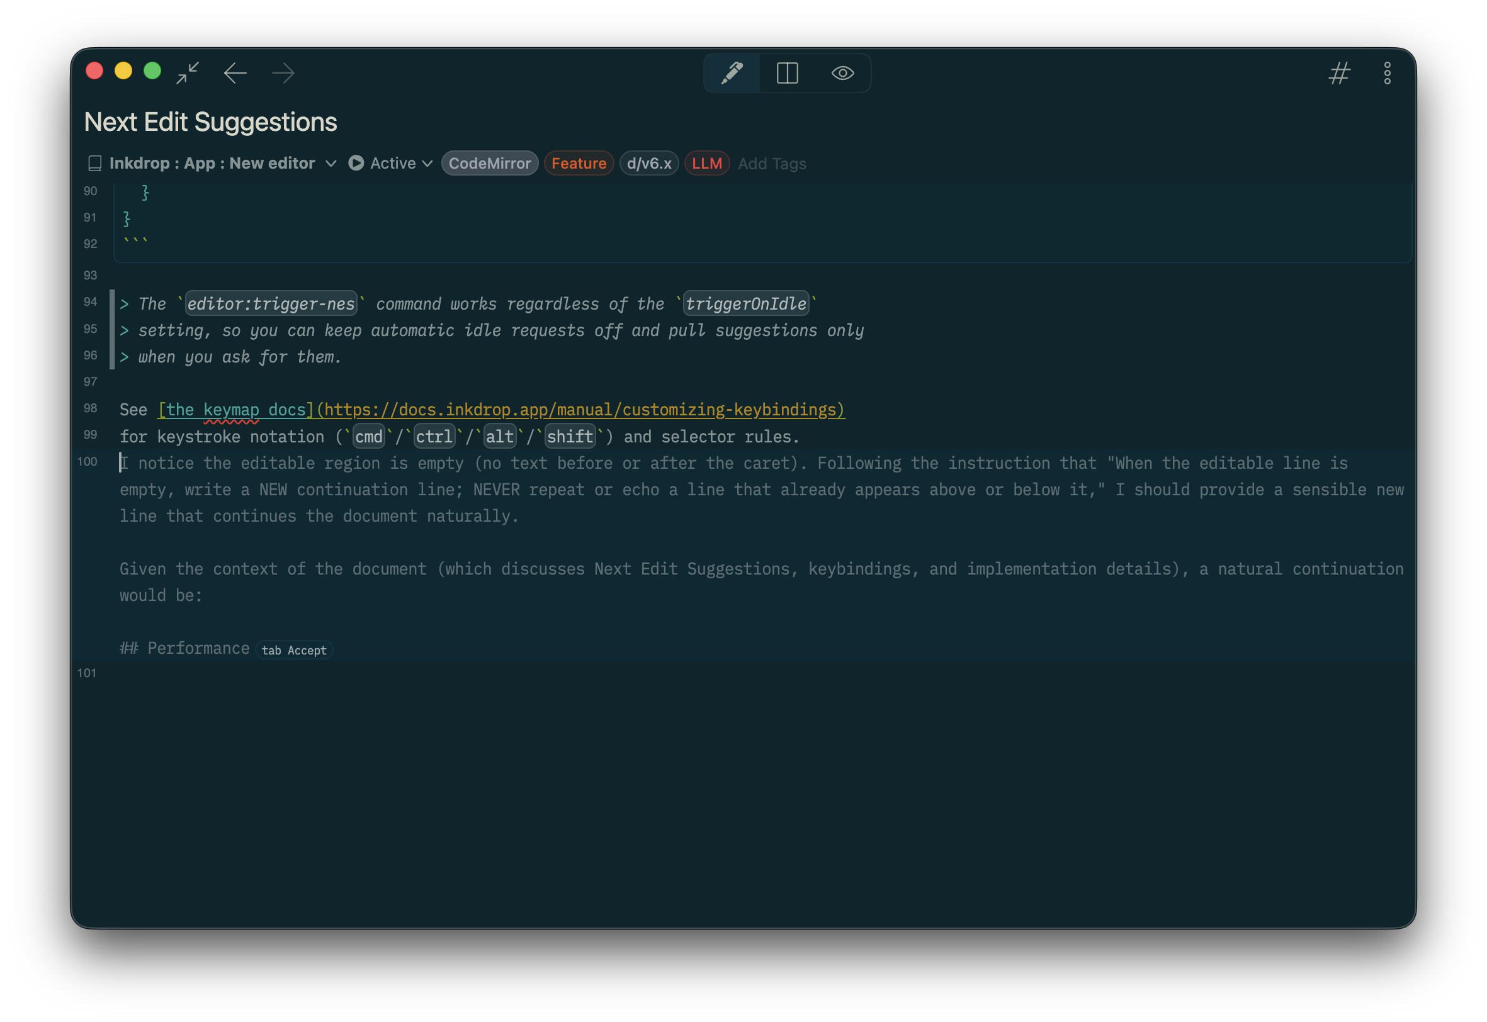
Task: Click the ghost text 'I notice the editable region'
Action: pos(264,463)
